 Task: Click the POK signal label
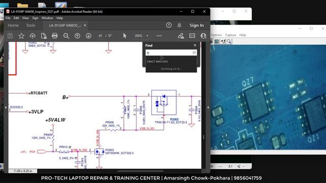(x=33, y=151)
